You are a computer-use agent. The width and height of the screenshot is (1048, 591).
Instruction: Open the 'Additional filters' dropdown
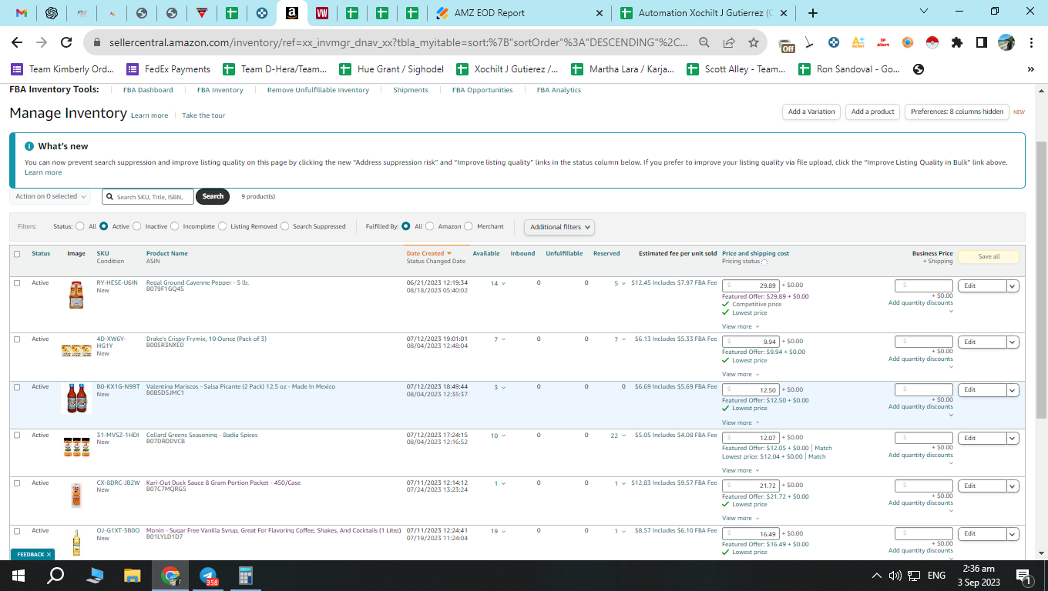point(559,227)
